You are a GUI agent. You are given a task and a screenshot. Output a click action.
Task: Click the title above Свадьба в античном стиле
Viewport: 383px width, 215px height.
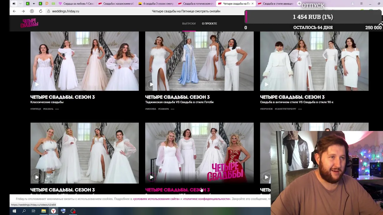click(x=292, y=97)
